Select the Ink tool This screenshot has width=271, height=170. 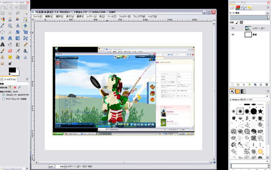tap(25, 51)
